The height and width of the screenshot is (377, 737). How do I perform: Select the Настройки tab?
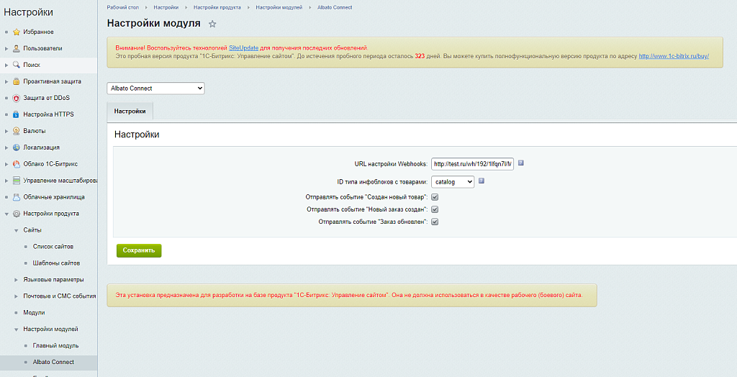click(x=130, y=112)
